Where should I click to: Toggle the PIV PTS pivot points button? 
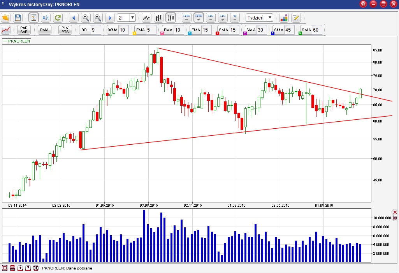(x=65, y=30)
